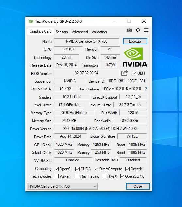The image size is (182, 207).
Task: Click the Subvendor field showing NVIDIA
Action: pos(70,81)
